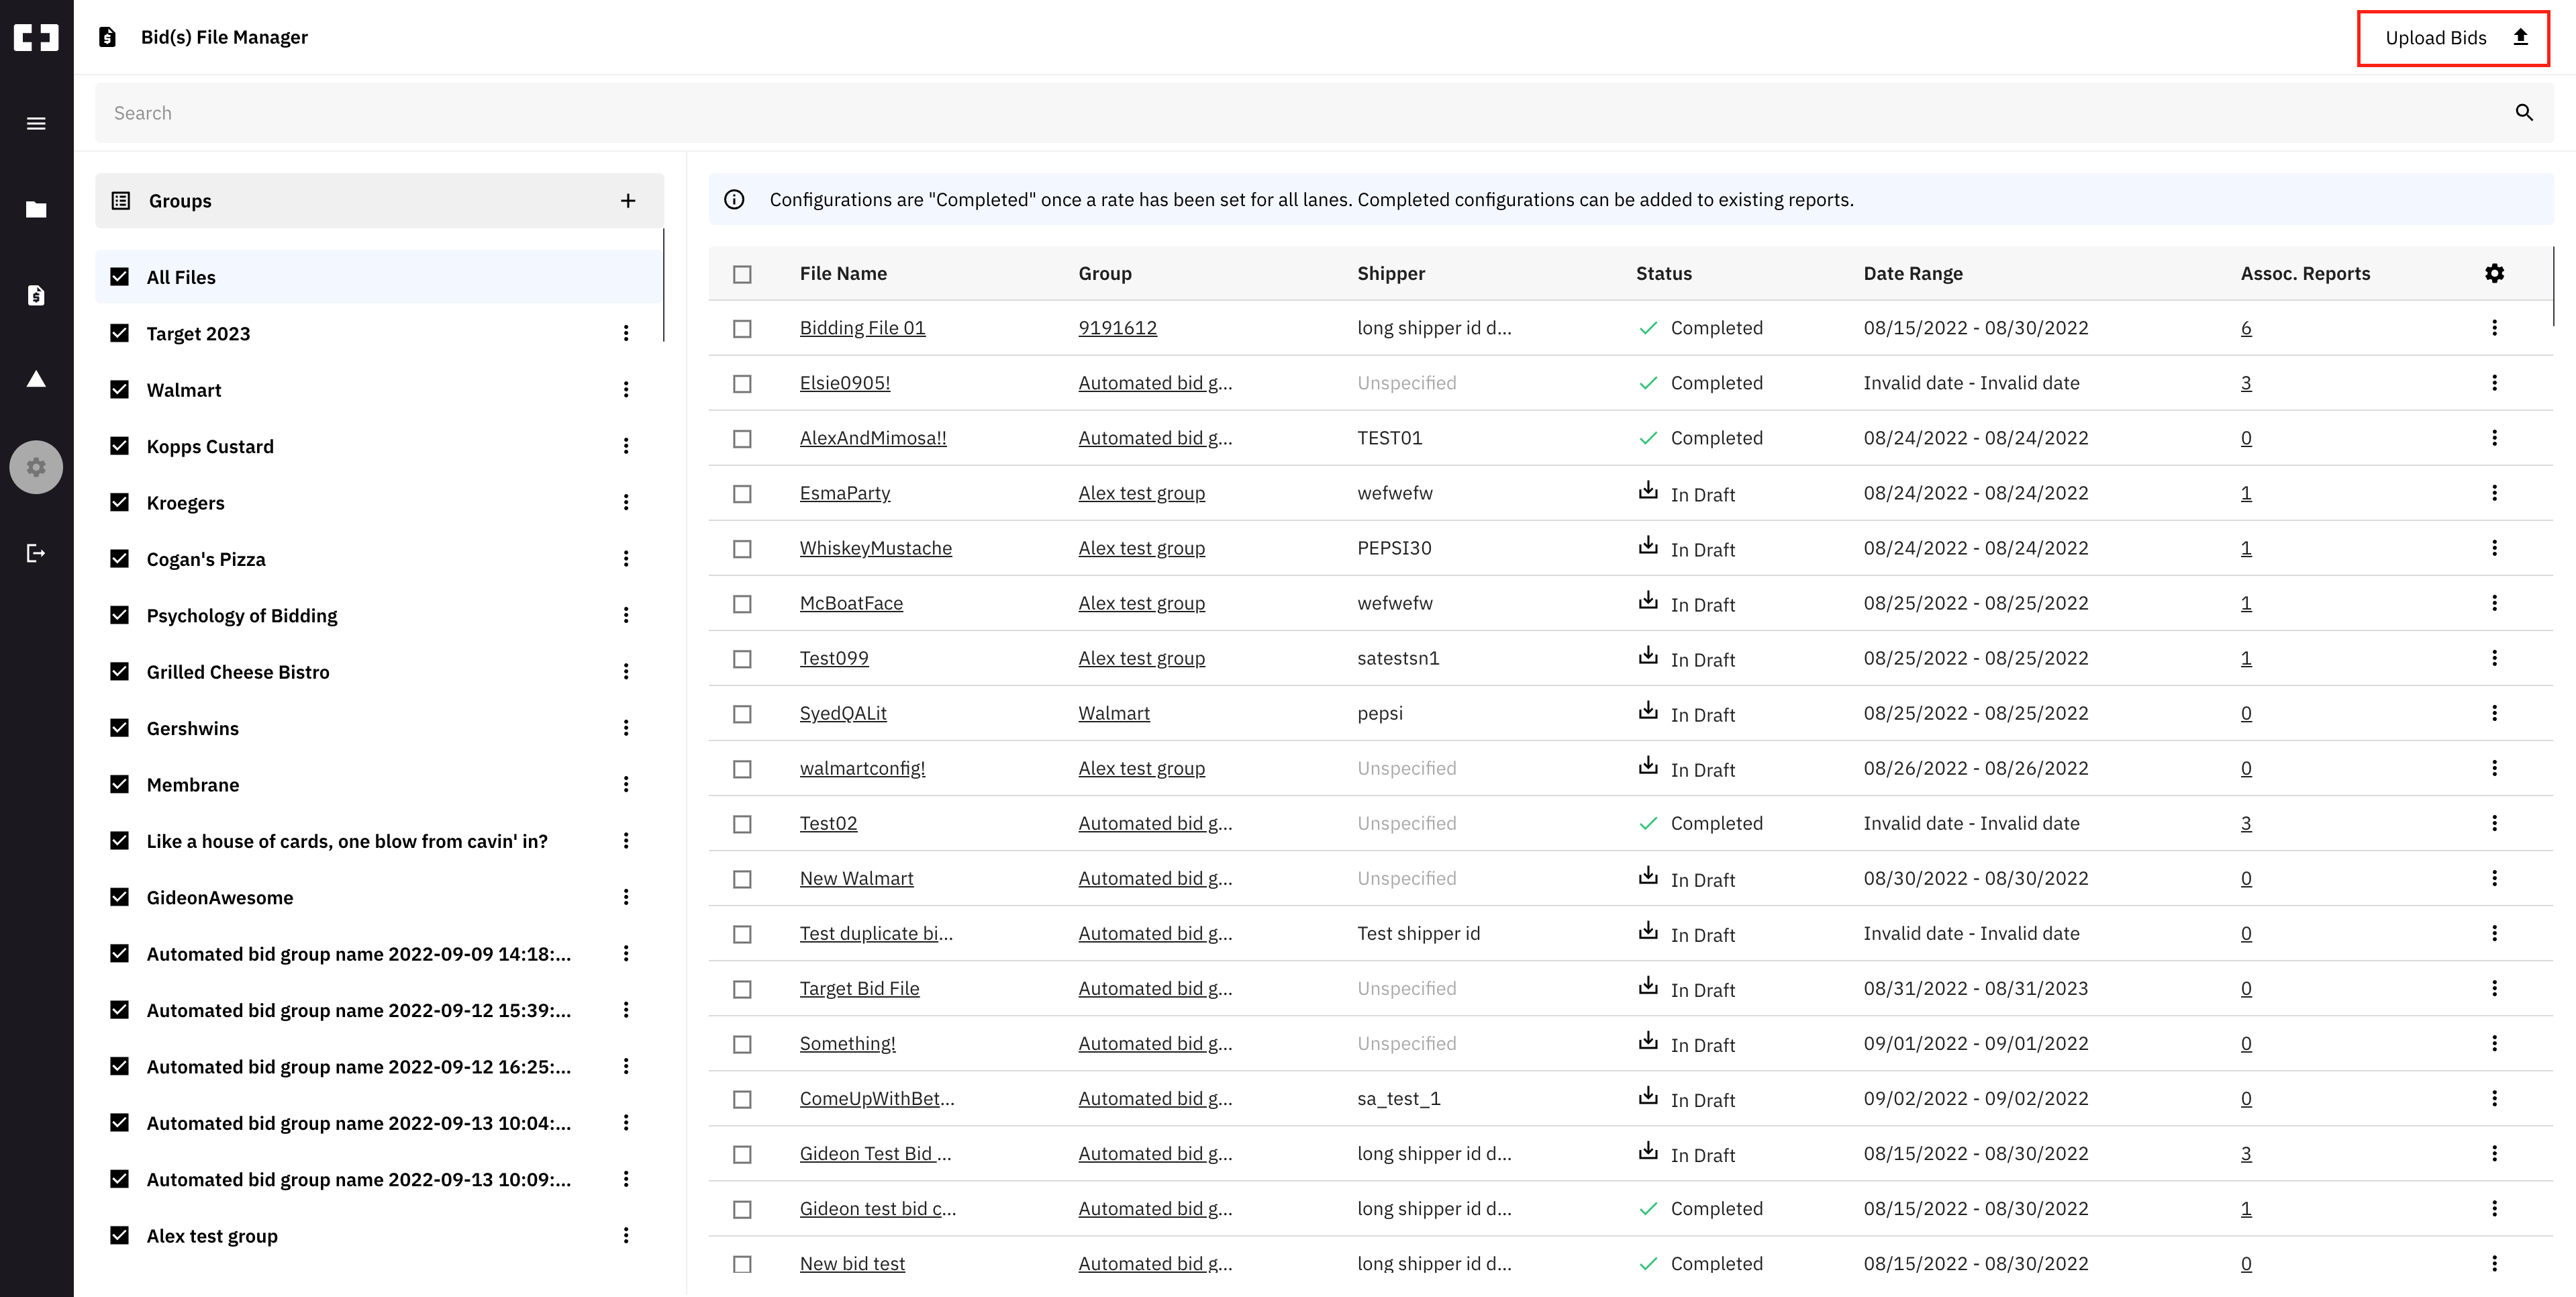The height and width of the screenshot is (1297, 2576).
Task: Click the search magnifier icon
Action: (2524, 112)
